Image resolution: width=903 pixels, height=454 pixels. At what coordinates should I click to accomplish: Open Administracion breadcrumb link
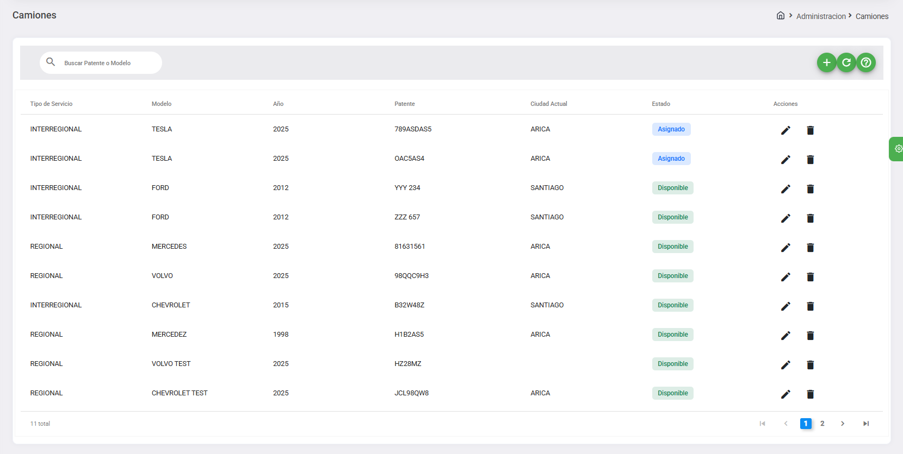tap(821, 16)
